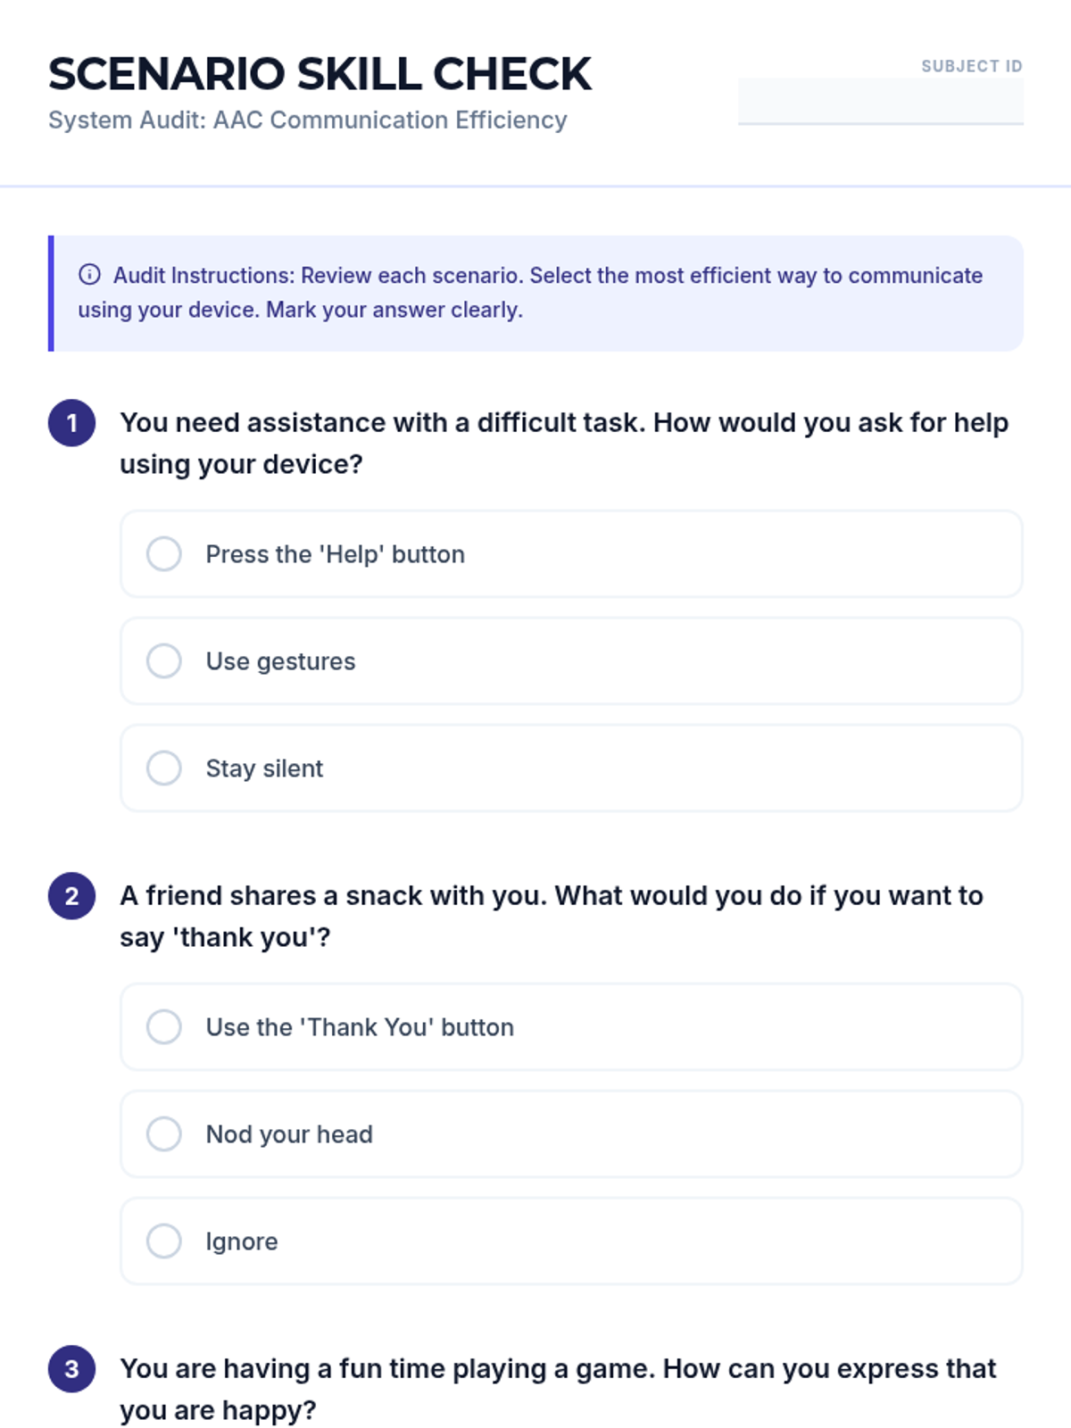Choose the 'Nod your head' radio option

pos(164,1134)
